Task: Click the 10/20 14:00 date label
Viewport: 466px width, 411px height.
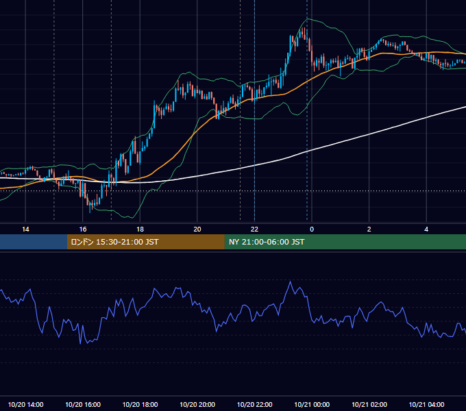Action: point(25,404)
